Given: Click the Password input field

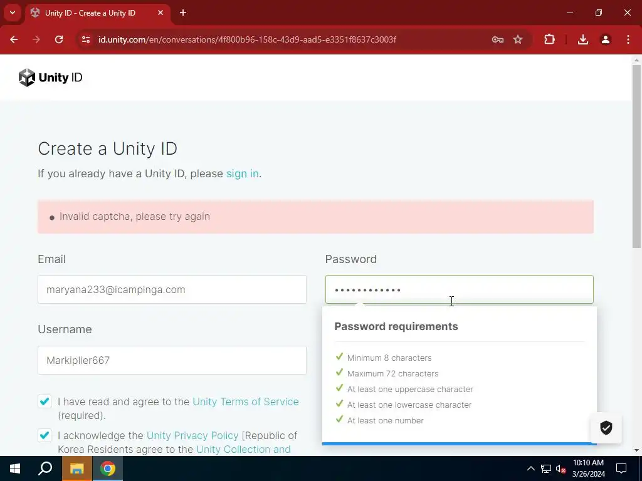Looking at the screenshot, I should pos(460,289).
